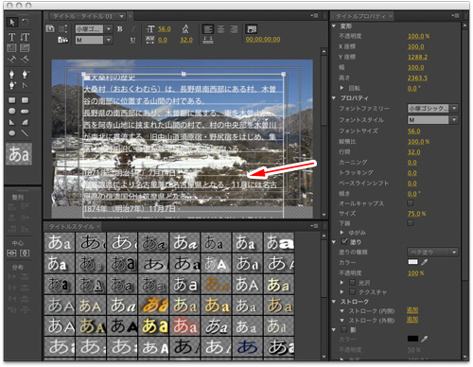Select the タイトルスタイル panel tab
This screenshot has width=473, height=367.
[71, 226]
